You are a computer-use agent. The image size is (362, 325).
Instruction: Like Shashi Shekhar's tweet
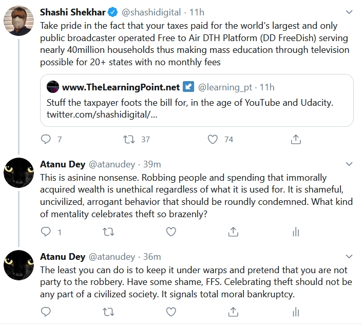click(213, 139)
